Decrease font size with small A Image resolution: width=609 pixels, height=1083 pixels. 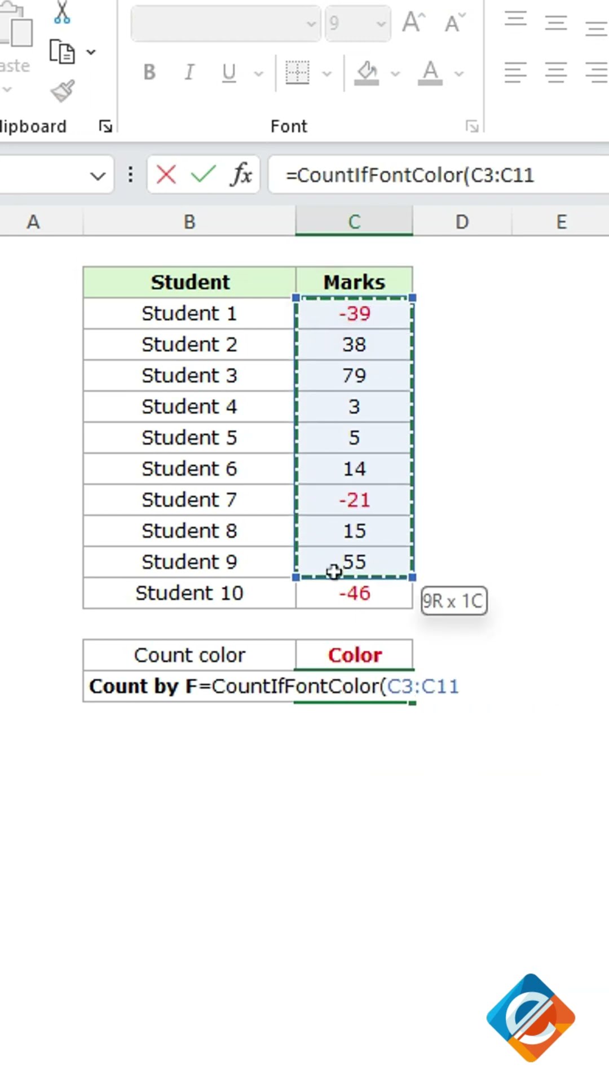pyautogui.click(x=455, y=23)
